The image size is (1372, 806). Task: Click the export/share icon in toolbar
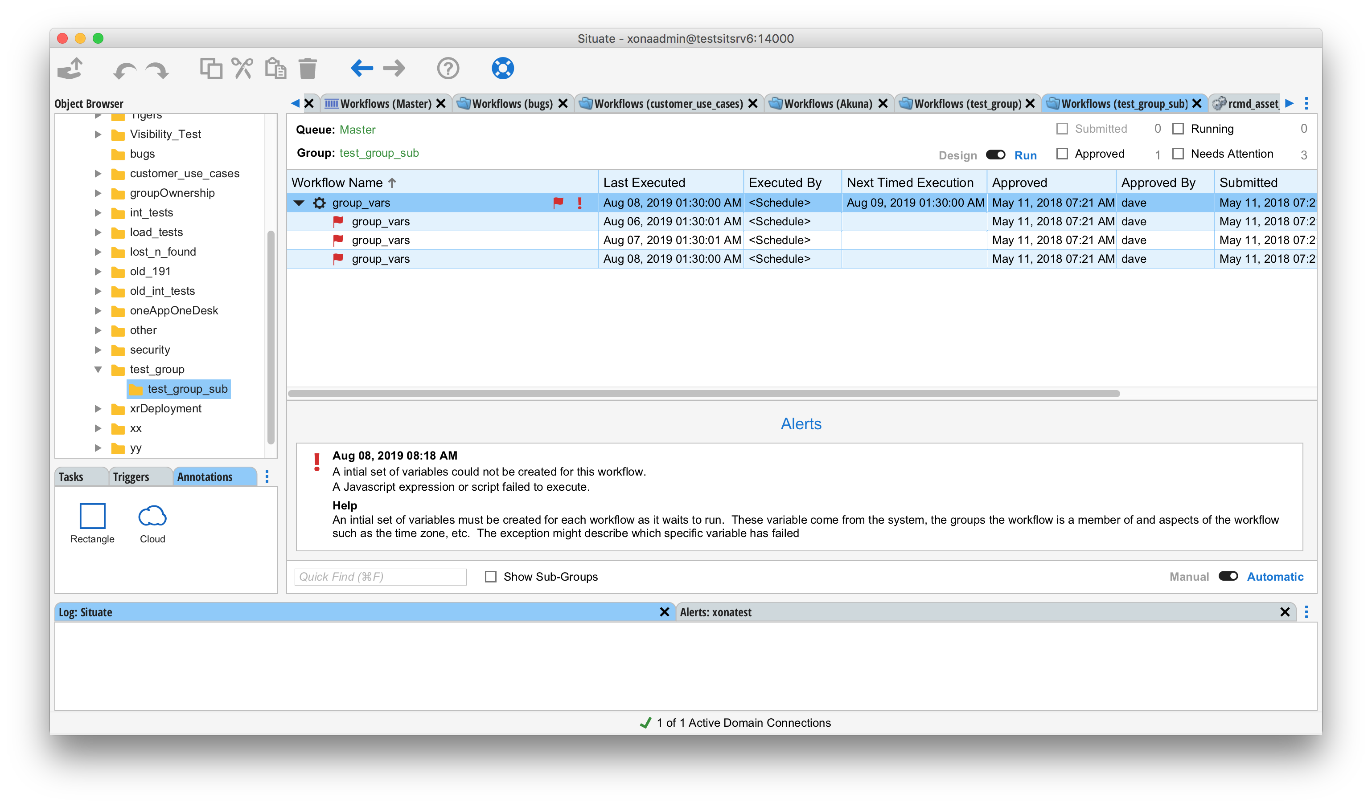pos(70,69)
